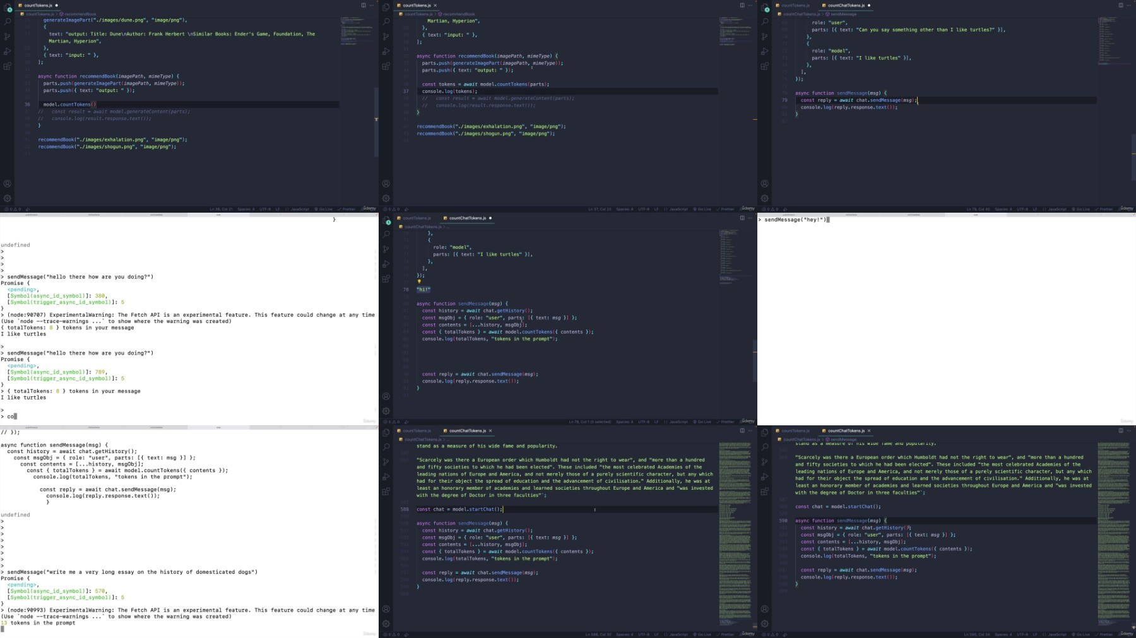Split the editor in the line 36 window
This screenshot has height=638, width=1136.
click(x=364, y=5)
